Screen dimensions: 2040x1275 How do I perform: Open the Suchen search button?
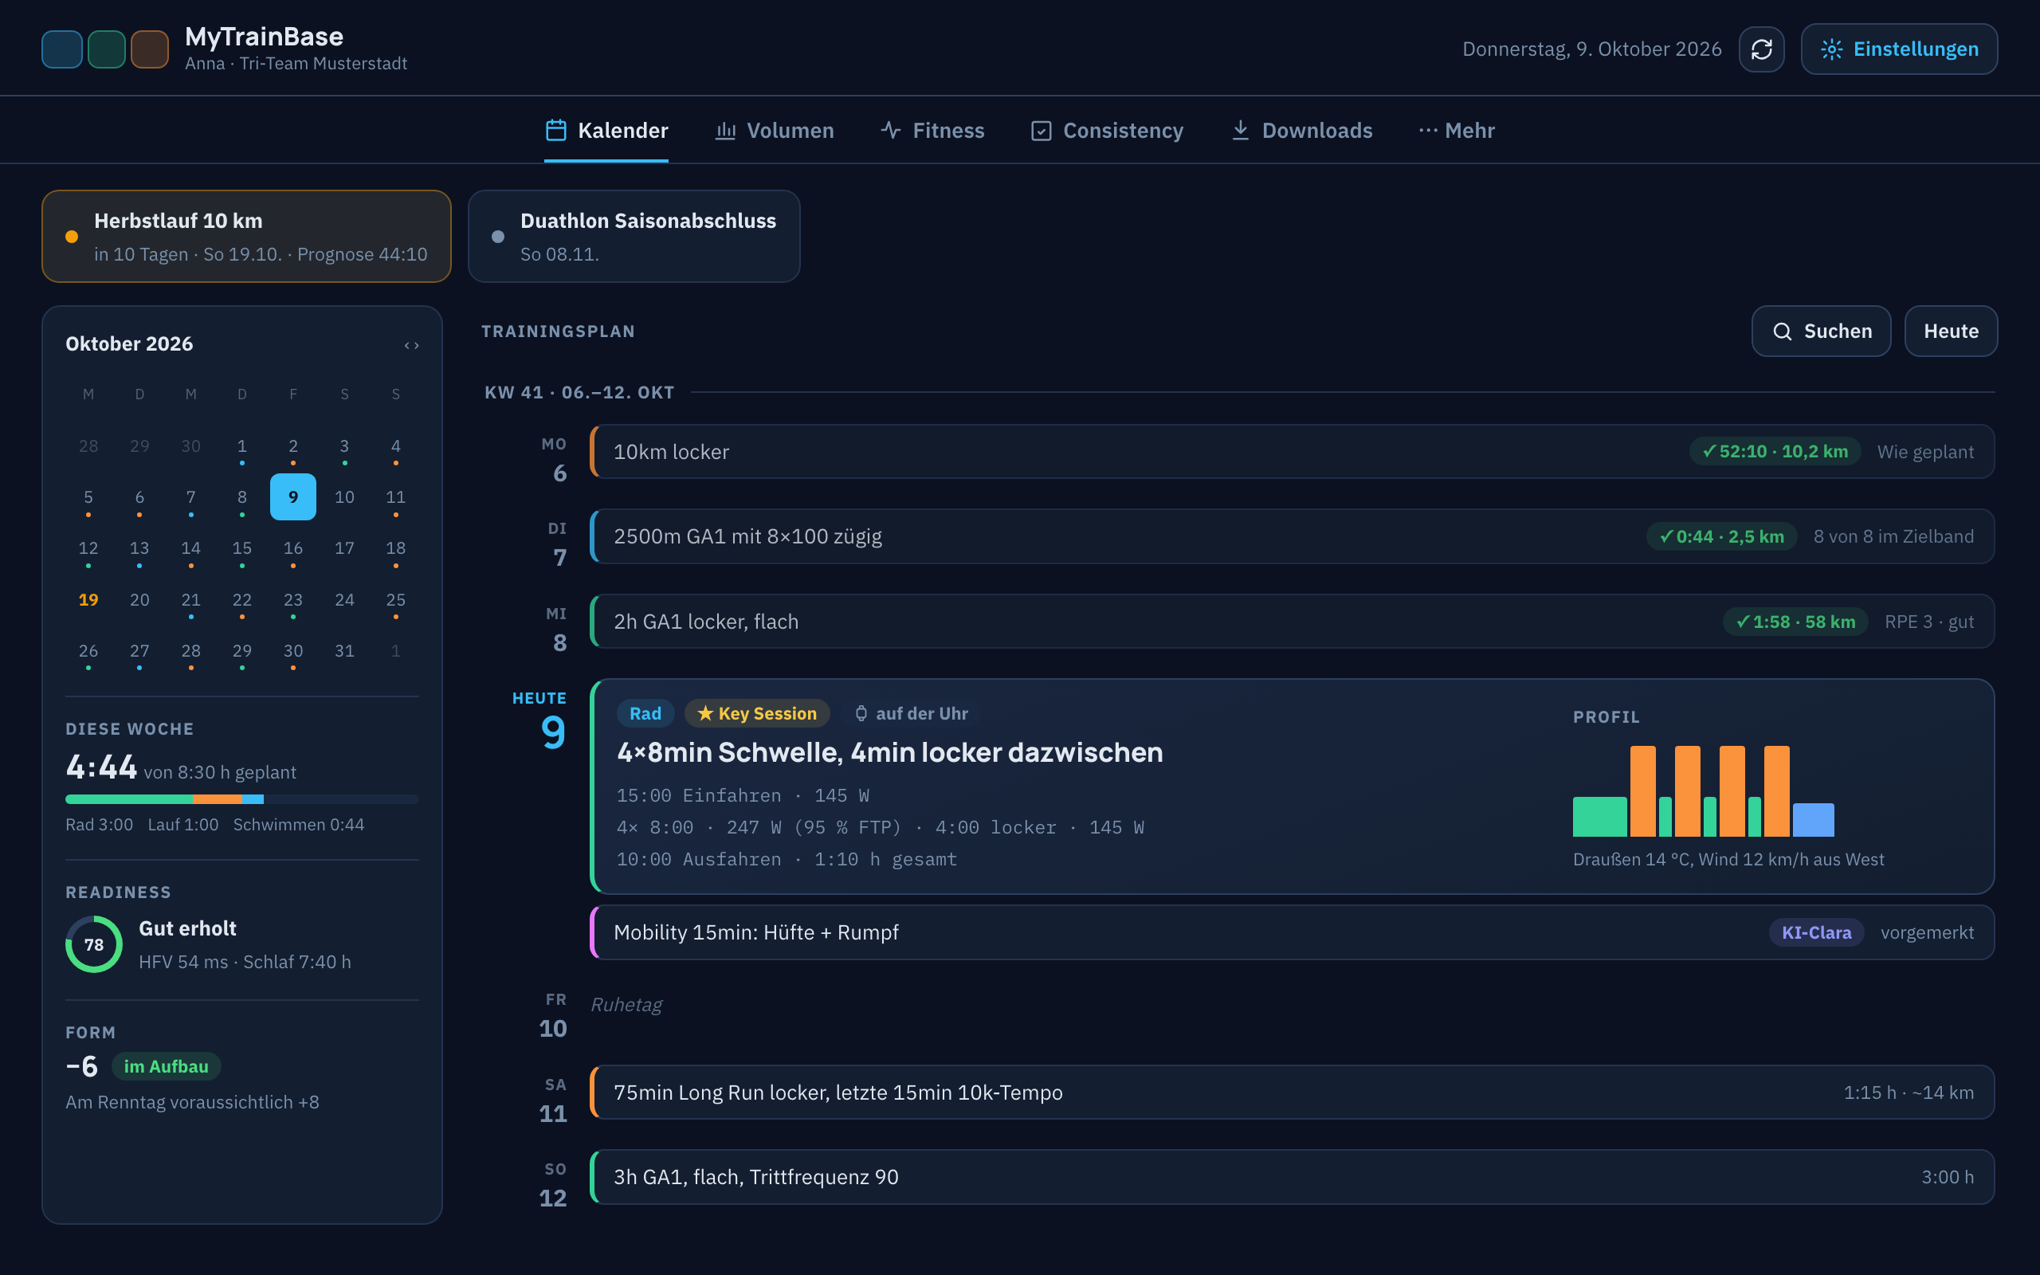tap(1820, 331)
